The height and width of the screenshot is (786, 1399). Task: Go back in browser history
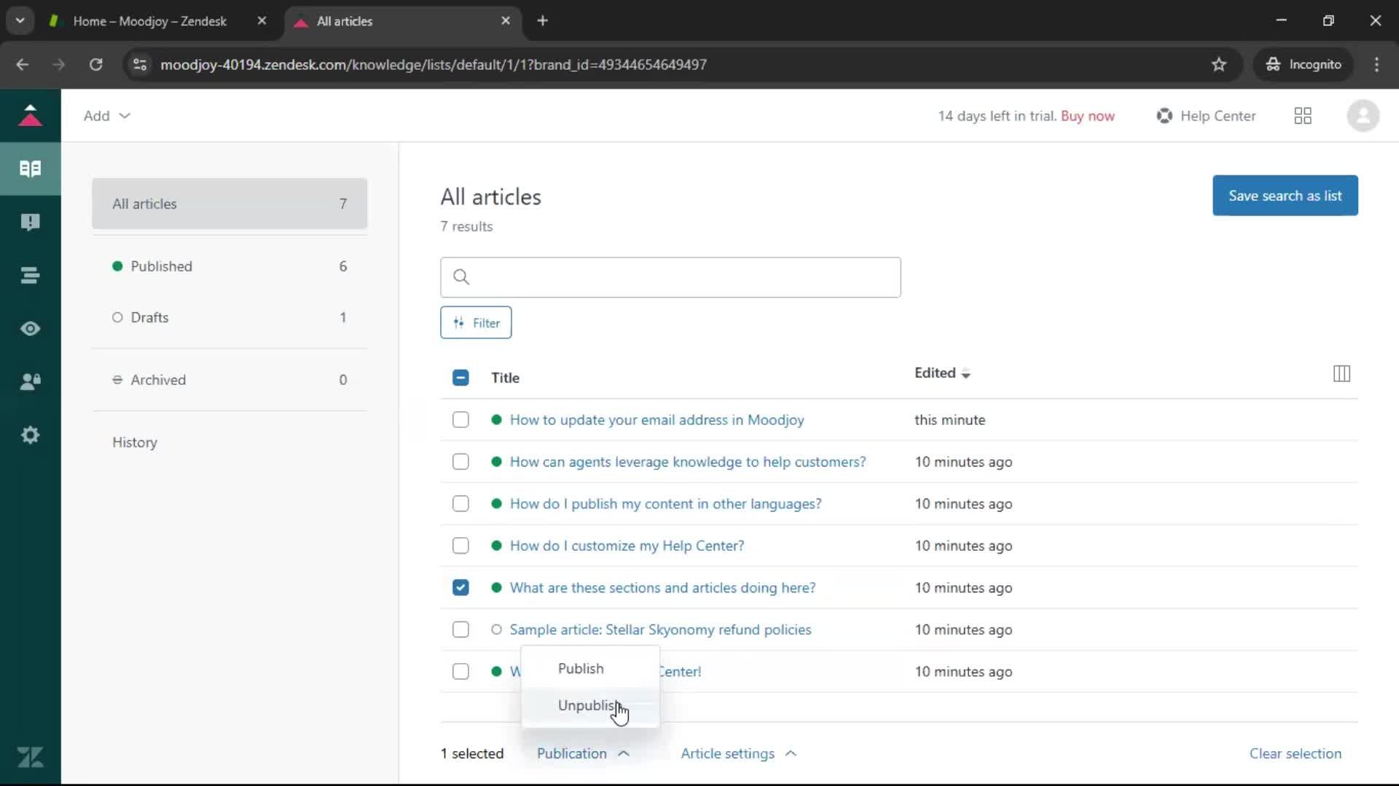[x=23, y=64]
